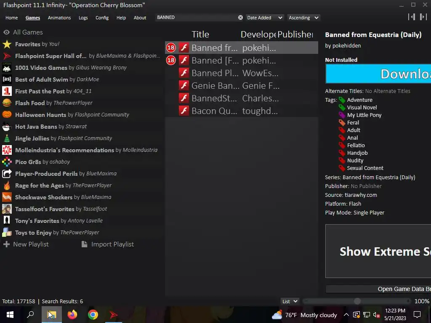
Task: Click the 1001 Video Games playlist icon
Action: [x=7, y=68]
